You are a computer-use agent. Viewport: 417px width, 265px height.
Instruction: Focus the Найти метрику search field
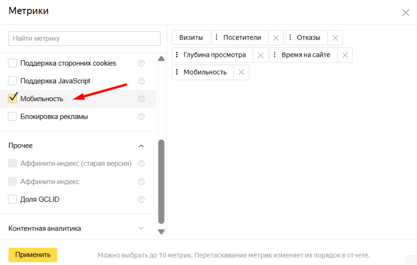(84, 39)
